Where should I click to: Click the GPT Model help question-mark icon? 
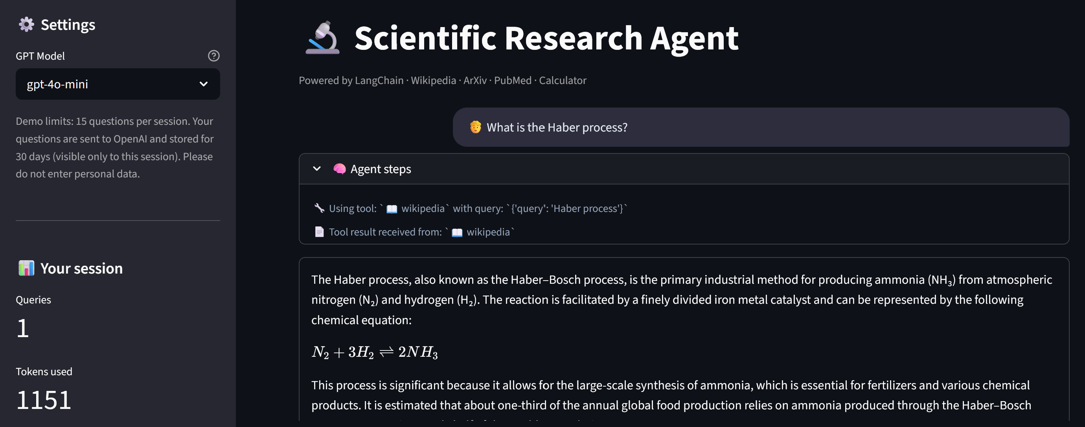point(213,55)
